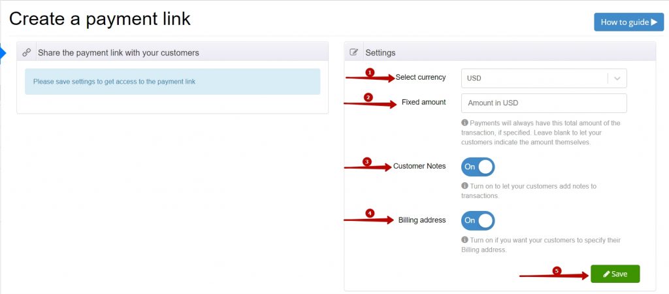This screenshot has height=294, width=669.
Task: Turn off the Billing address switch
Action: 478,221
